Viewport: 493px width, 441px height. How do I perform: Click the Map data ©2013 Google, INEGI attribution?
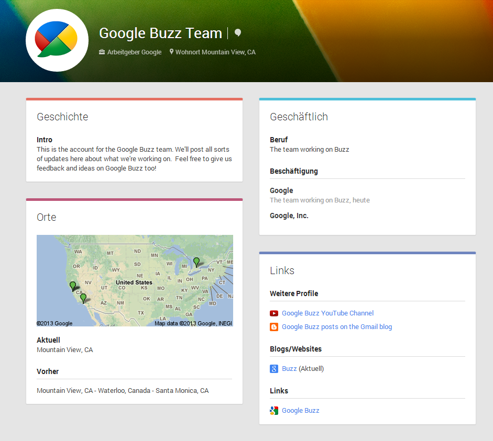click(193, 323)
